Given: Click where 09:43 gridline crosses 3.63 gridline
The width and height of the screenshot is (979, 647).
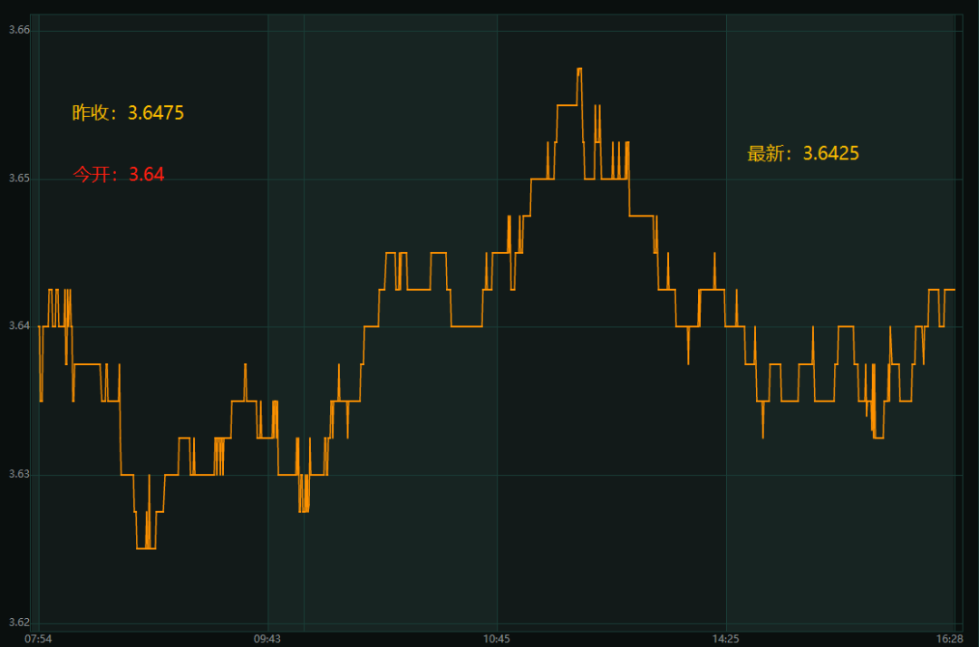Looking at the screenshot, I should pos(267,474).
